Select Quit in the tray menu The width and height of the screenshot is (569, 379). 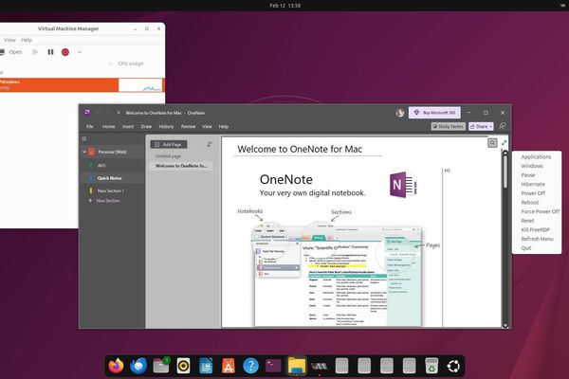pyautogui.click(x=526, y=248)
